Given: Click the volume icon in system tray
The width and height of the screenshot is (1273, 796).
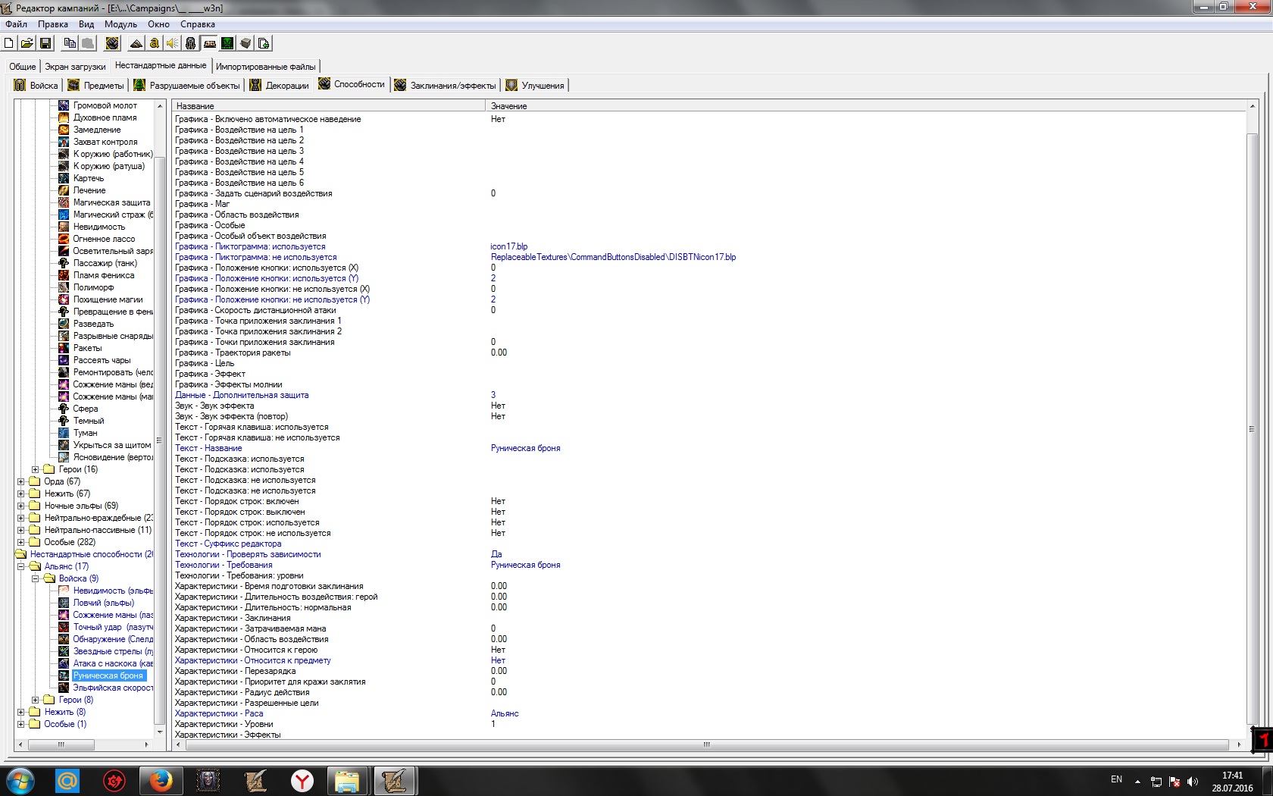Looking at the screenshot, I should coord(1193,781).
